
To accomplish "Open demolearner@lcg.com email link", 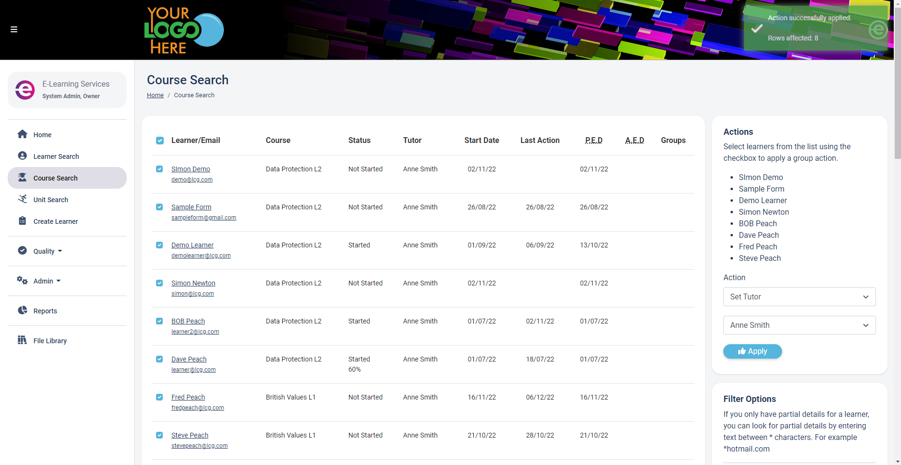I will tap(201, 256).
